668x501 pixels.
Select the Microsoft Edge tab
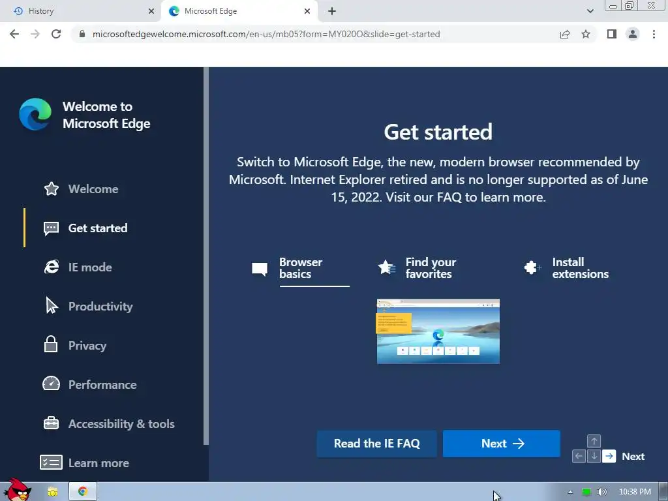[x=239, y=11]
